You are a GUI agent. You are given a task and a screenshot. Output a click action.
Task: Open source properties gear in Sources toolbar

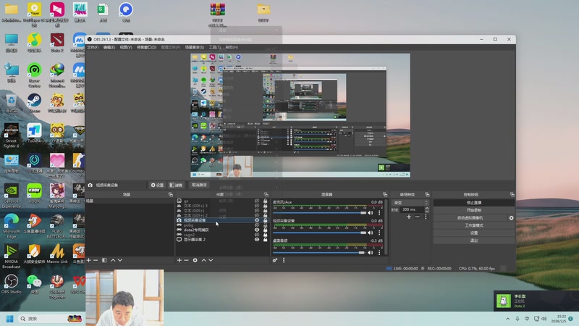195,260
